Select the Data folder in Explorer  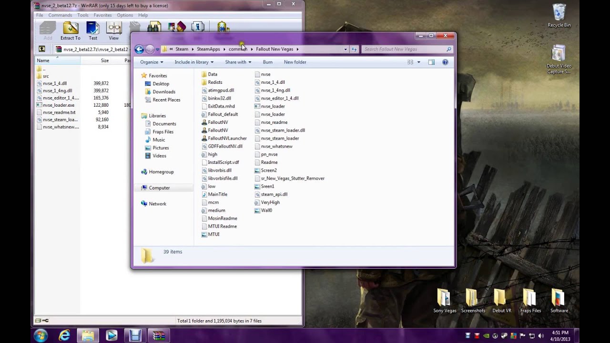click(209, 74)
